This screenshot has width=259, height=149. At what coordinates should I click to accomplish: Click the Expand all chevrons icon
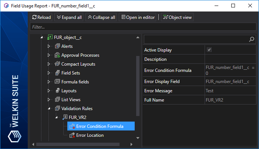point(59,17)
